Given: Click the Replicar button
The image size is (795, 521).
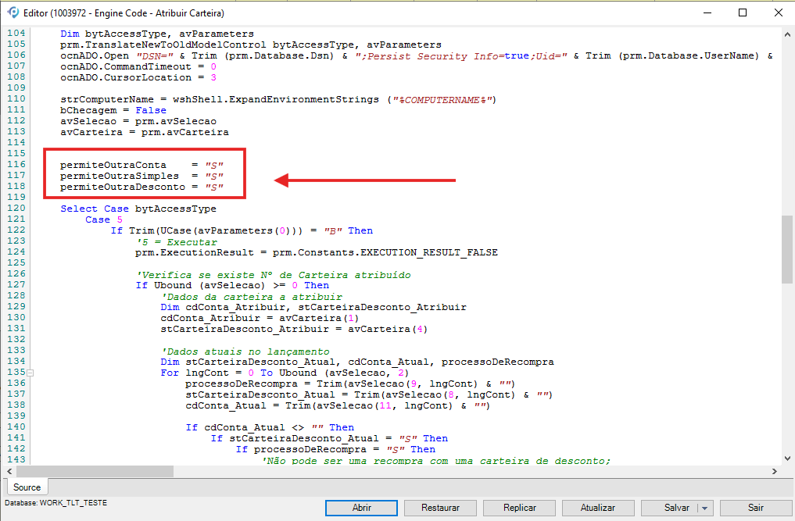Looking at the screenshot, I should coord(519,508).
